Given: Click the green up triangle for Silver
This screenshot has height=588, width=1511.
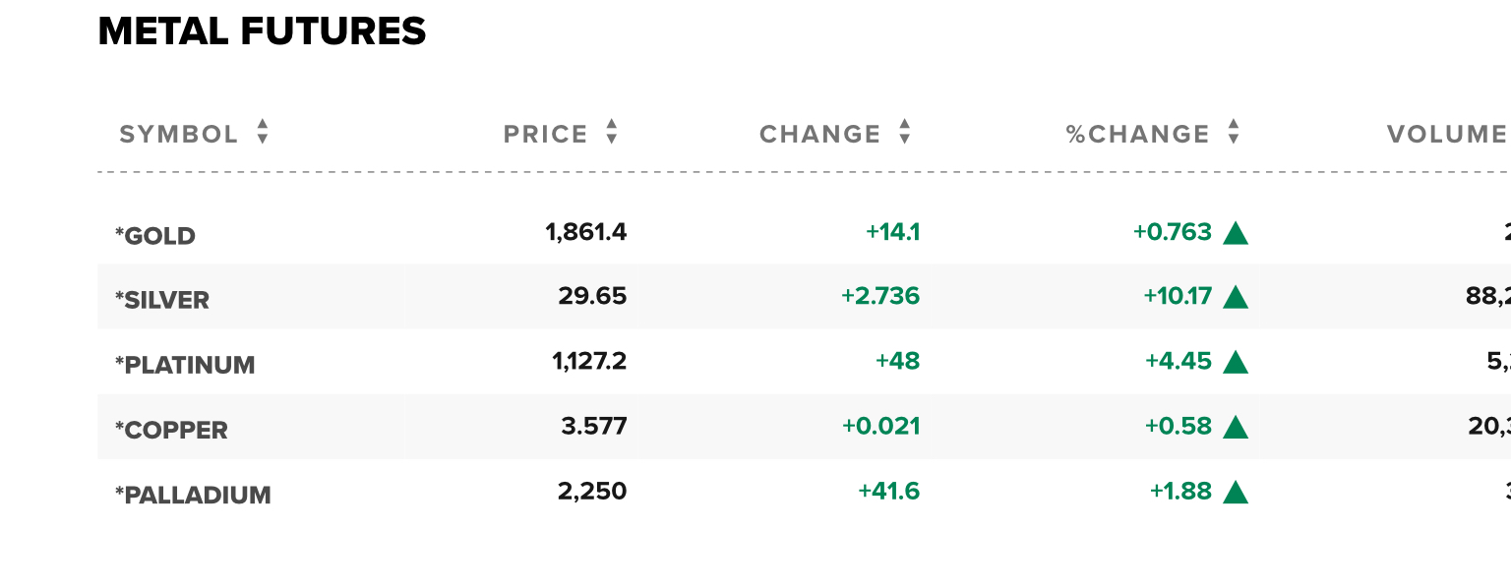Looking at the screenshot, I should point(1236,297).
